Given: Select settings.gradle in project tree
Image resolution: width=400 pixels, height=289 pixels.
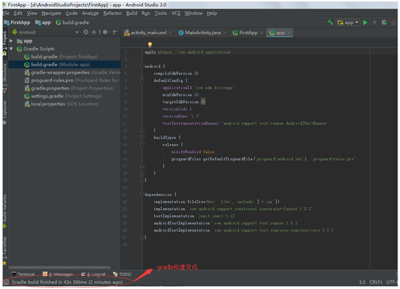Looking at the screenshot, I should (x=47, y=95).
